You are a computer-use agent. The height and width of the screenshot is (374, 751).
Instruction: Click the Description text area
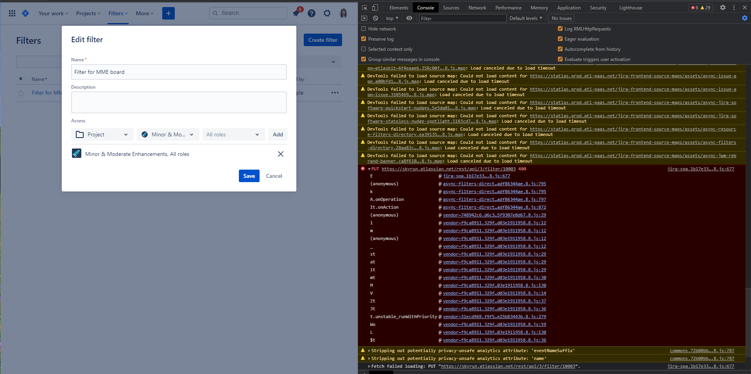click(x=179, y=102)
